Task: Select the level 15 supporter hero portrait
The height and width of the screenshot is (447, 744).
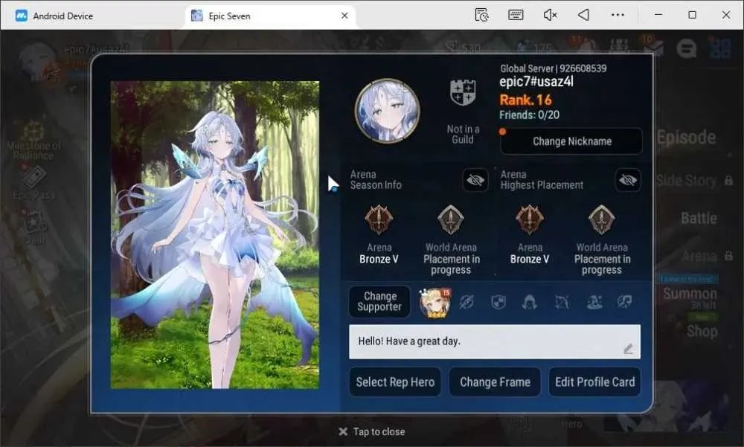Action: coord(434,302)
